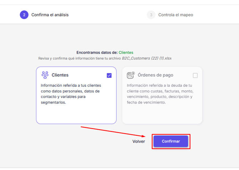Select step 2 circle indicator
The height and width of the screenshot is (170, 239).
click(24, 15)
